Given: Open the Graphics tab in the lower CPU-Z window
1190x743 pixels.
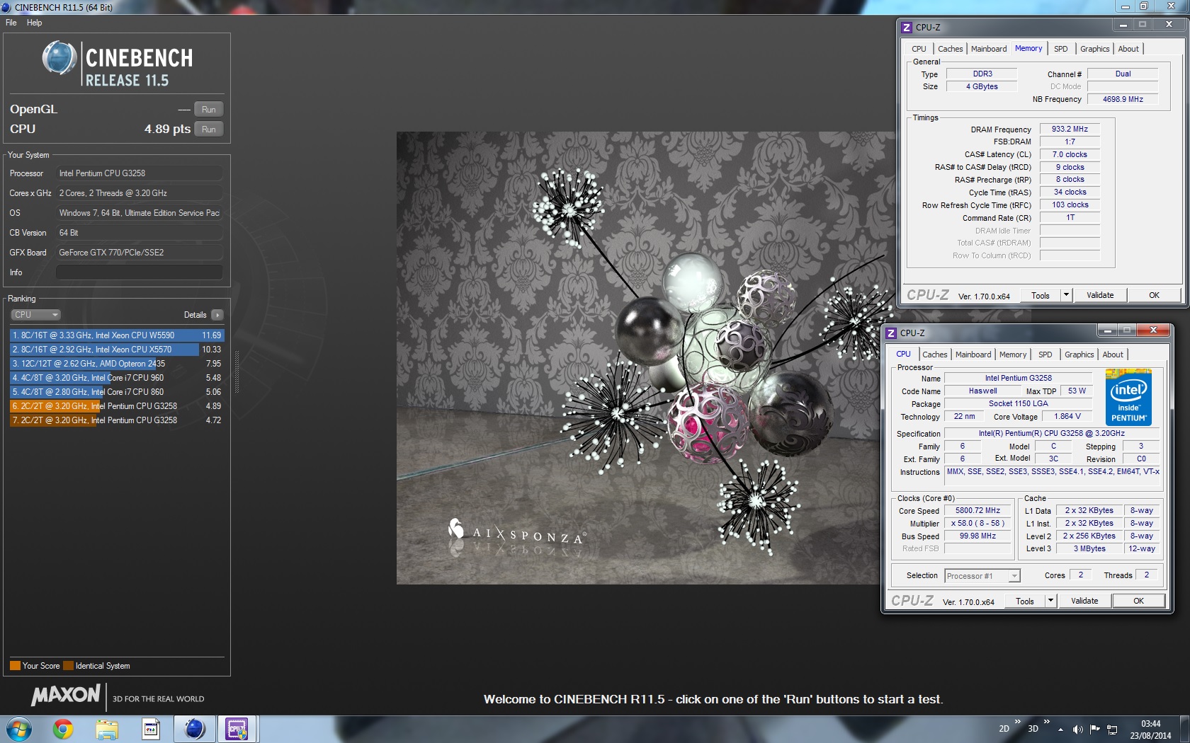Looking at the screenshot, I should tap(1079, 355).
